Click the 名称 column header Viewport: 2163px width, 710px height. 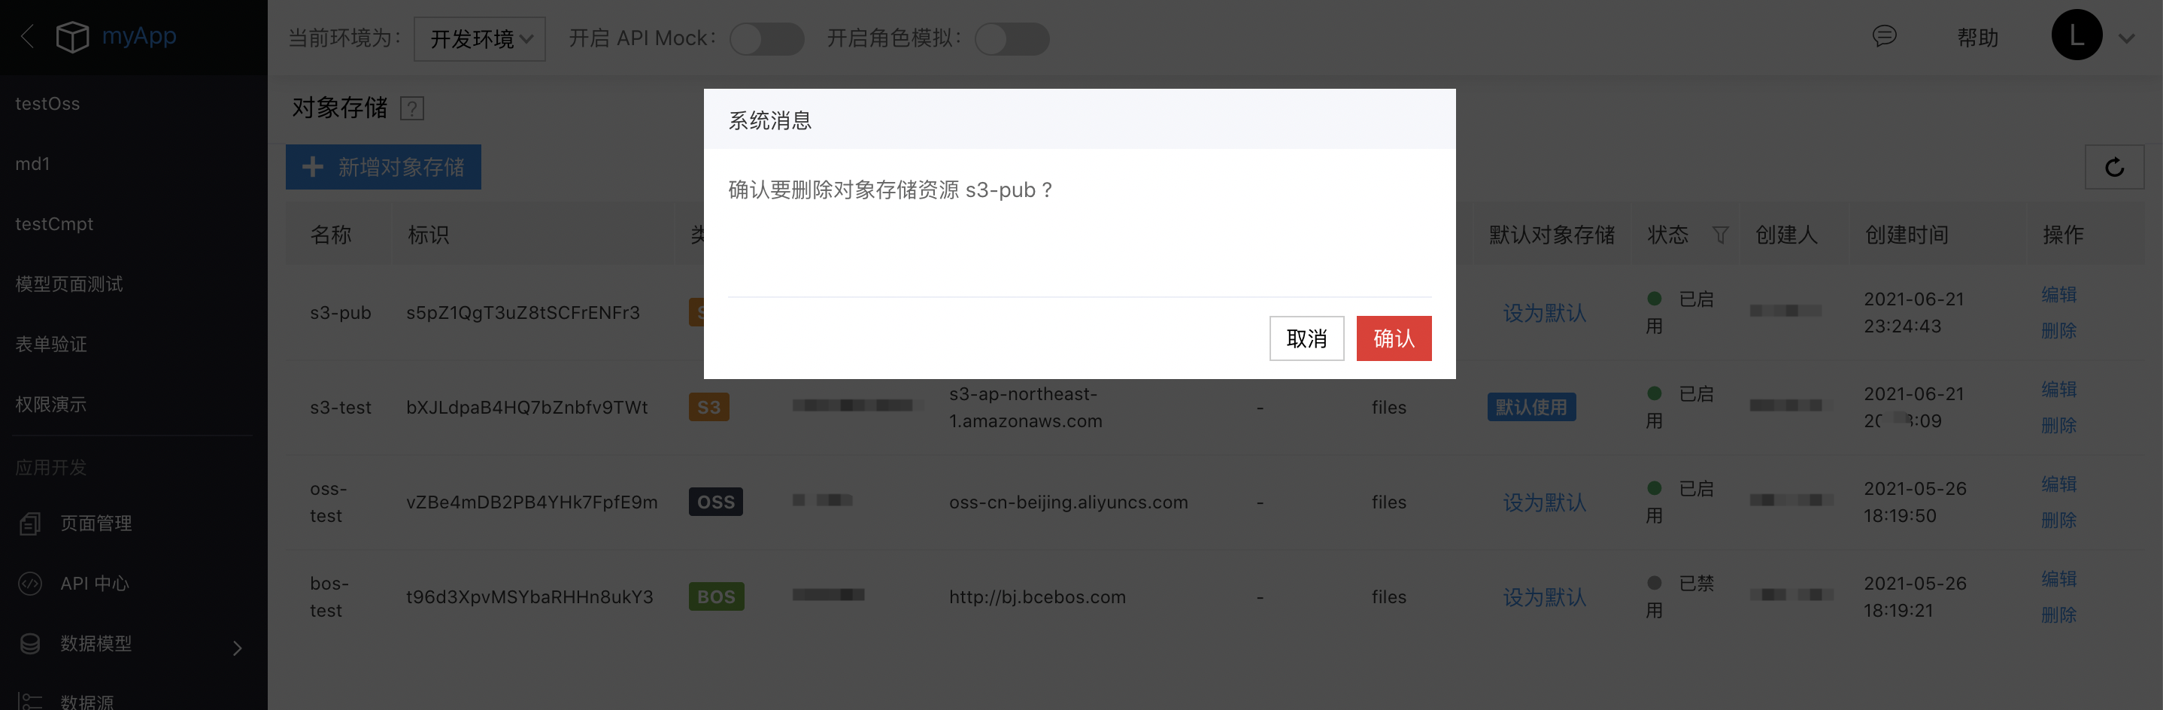click(x=331, y=235)
